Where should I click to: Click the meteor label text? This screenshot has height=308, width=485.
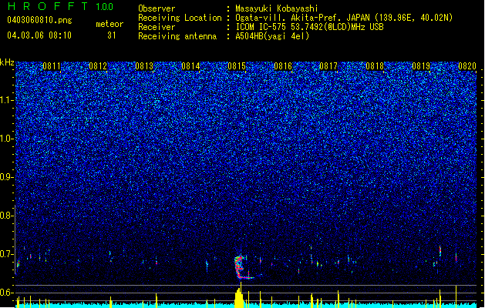click(x=109, y=24)
